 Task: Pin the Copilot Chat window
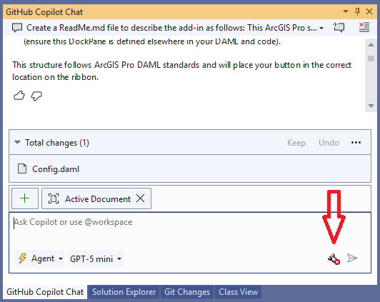[x=357, y=11]
